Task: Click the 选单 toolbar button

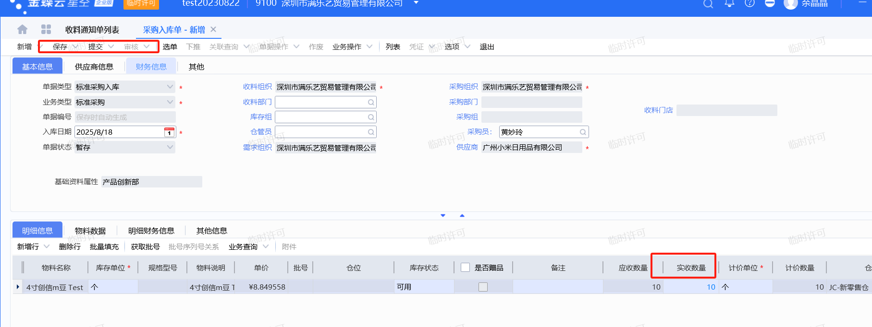Action: click(170, 47)
